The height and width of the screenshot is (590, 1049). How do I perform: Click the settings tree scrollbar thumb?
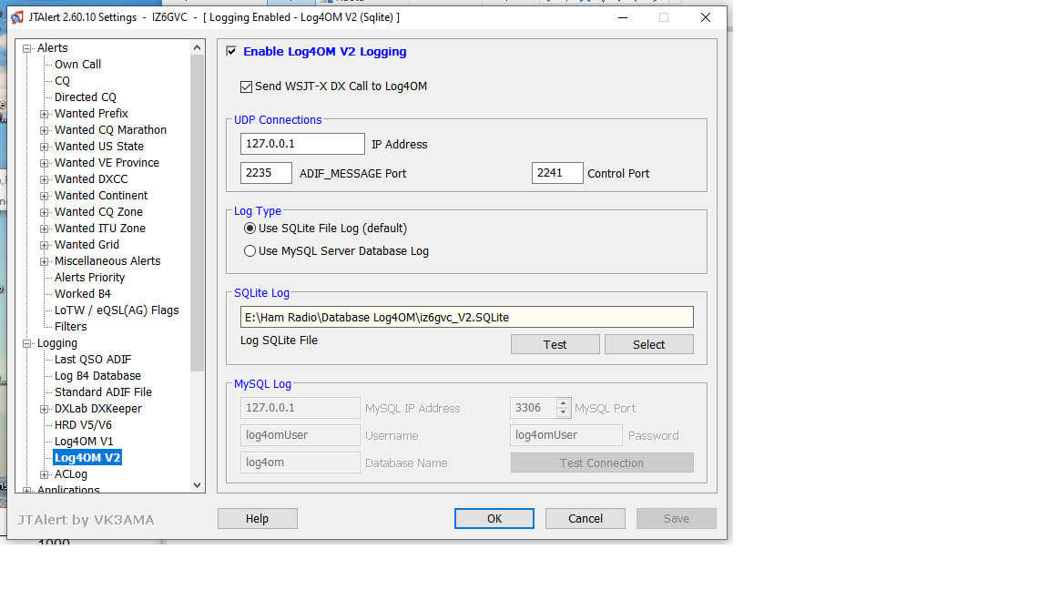[197, 213]
